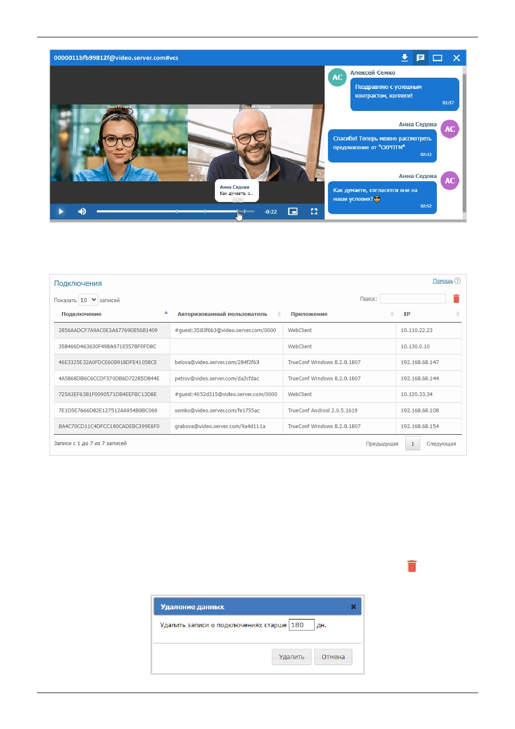This screenshot has height=729, width=515.
Task: Go to Следующая page
Action: [441, 444]
